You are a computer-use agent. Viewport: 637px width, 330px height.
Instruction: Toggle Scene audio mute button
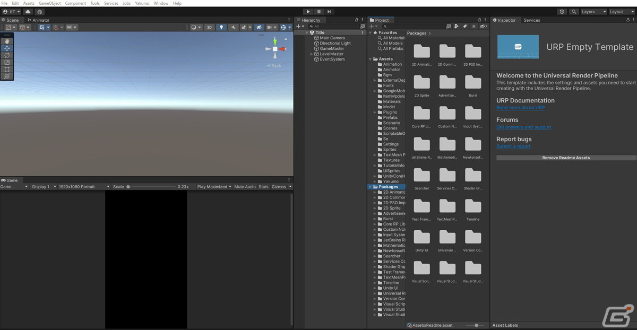point(233,27)
